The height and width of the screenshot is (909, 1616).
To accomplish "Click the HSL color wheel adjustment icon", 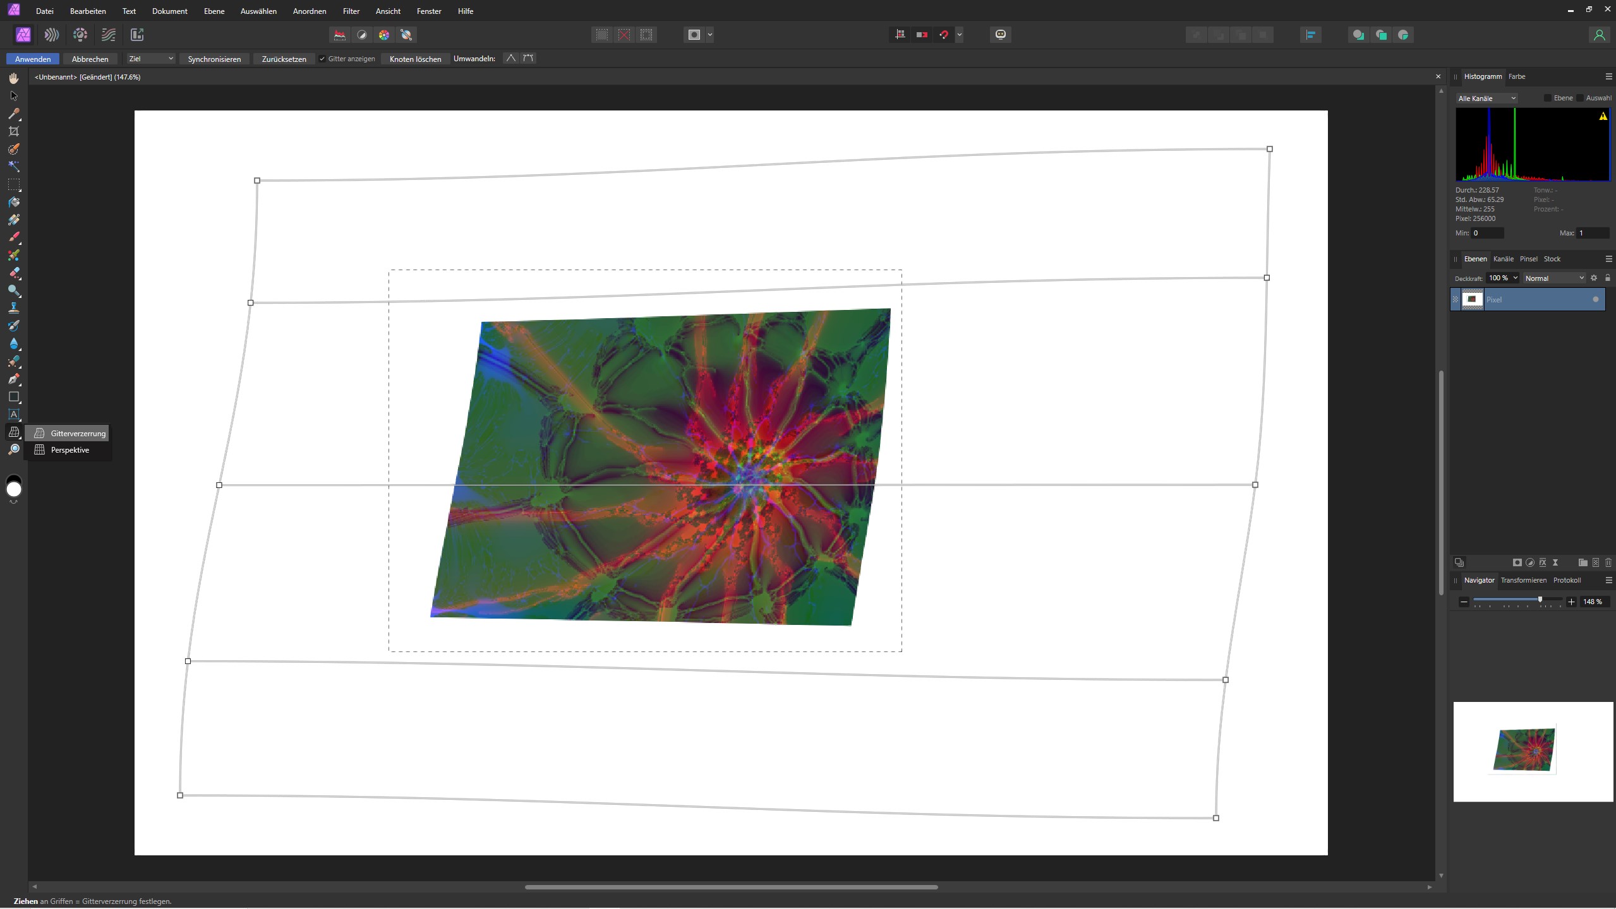I will [x=384, y=35].
